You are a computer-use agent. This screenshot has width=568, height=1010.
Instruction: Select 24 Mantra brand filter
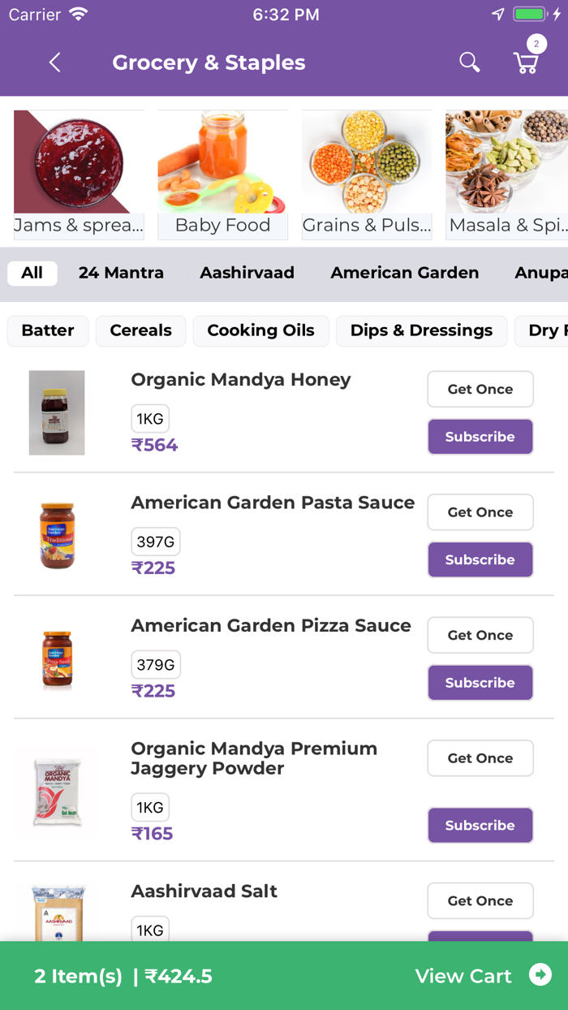tap(121, 273)
